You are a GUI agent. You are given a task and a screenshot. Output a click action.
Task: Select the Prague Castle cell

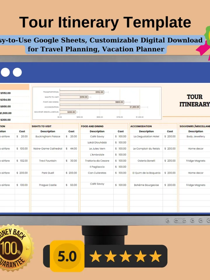coord(48,185)
